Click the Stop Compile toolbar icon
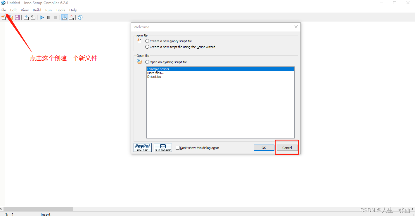 33,17
